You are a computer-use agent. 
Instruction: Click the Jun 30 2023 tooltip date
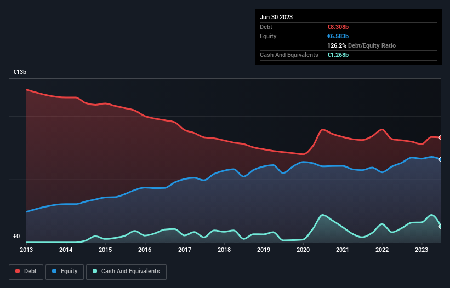[x=276, y=17]
